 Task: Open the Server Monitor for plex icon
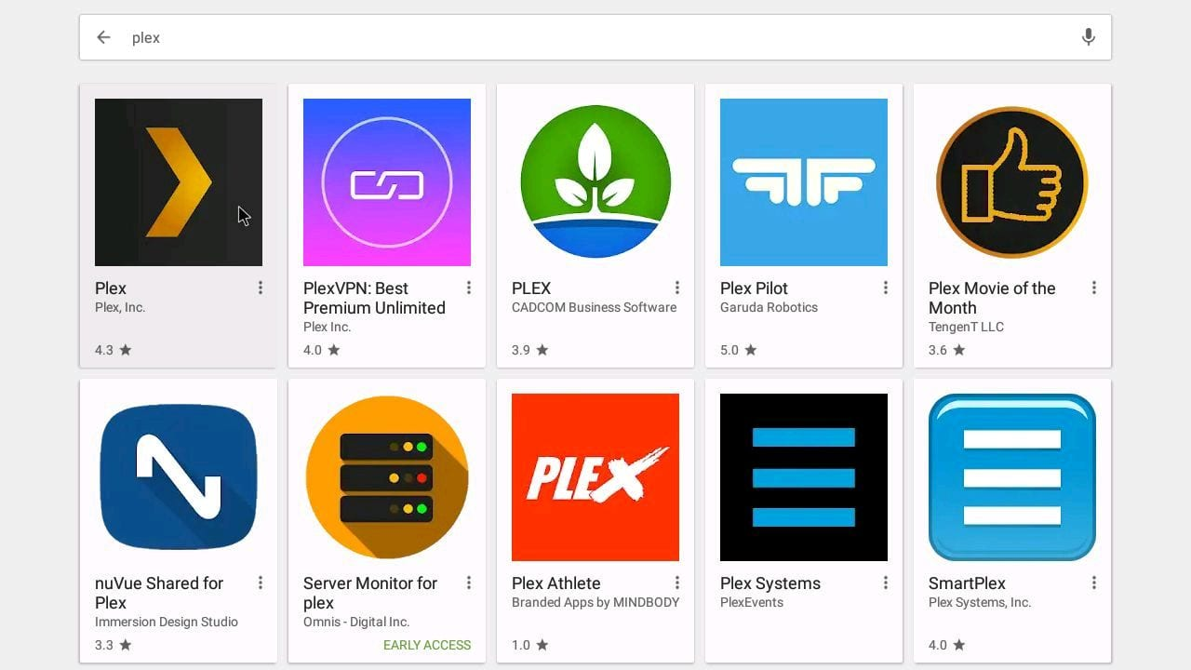tap(387, 477)
